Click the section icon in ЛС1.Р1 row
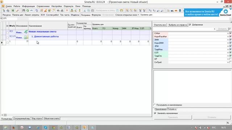Image resolution: width=232 pixels, height=130 pixels. pos(26,37)
